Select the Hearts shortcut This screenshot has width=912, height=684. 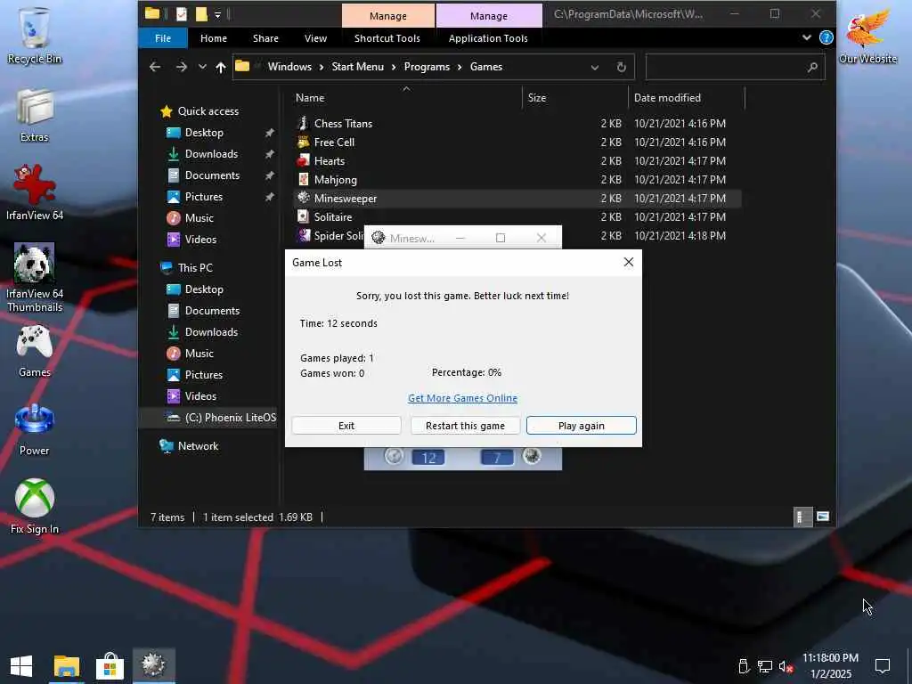tap(330, 160)
